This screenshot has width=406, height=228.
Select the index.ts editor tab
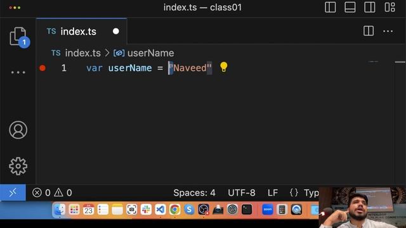click(x=82, y=31)
